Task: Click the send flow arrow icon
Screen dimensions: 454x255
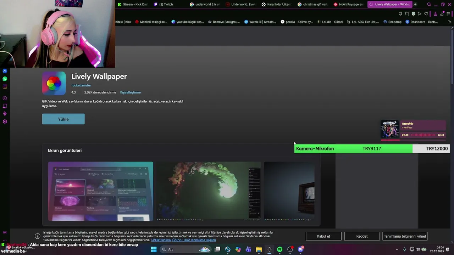Action: tap(420, 14)
